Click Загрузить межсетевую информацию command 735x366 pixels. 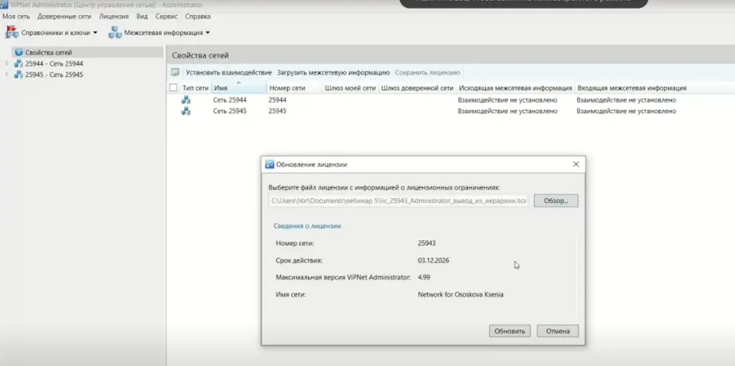coord(333,72)
